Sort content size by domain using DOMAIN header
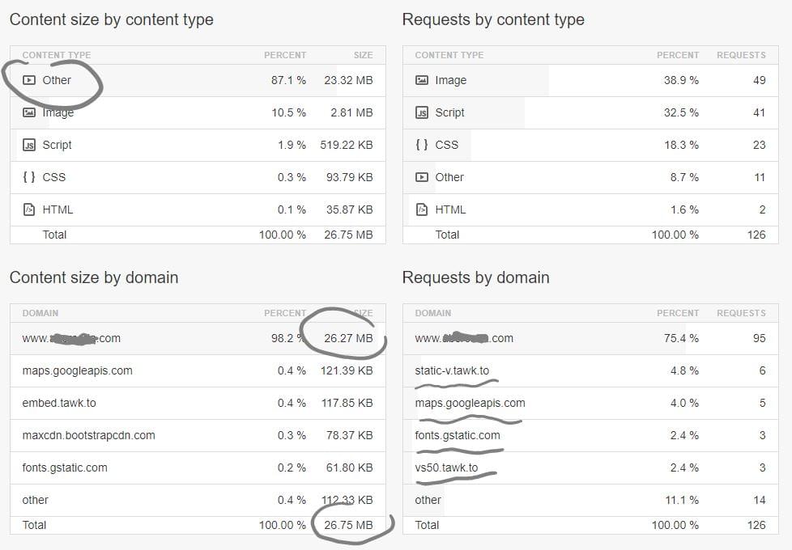This screenshot has height=550, width=792. [40, 313]
